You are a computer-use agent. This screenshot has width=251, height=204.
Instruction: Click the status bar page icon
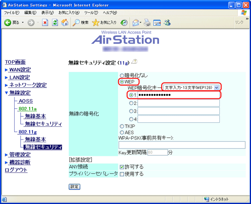pos(4,199)
